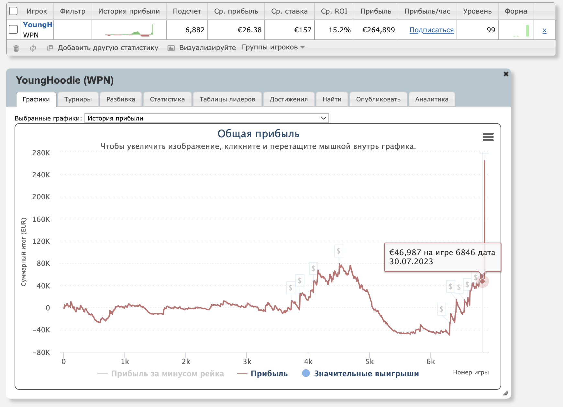
Task: Open the История прибыли chart selector
Action: [x=206, y=118]
